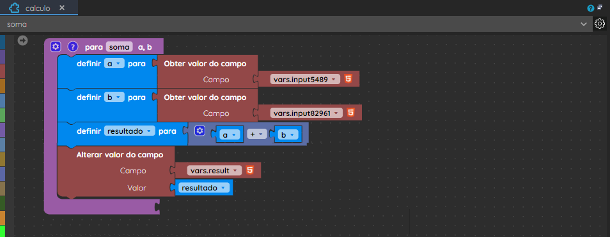This screenshot has height=237, width=610.
Task: Click the 'Valor' label in Alterar block
Action: [137, 188]
